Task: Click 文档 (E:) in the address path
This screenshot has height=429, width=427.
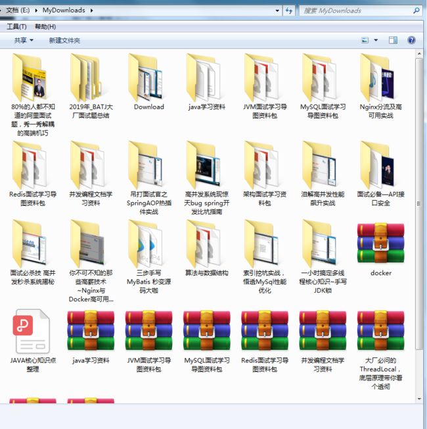Action: (x=18, y=11)
